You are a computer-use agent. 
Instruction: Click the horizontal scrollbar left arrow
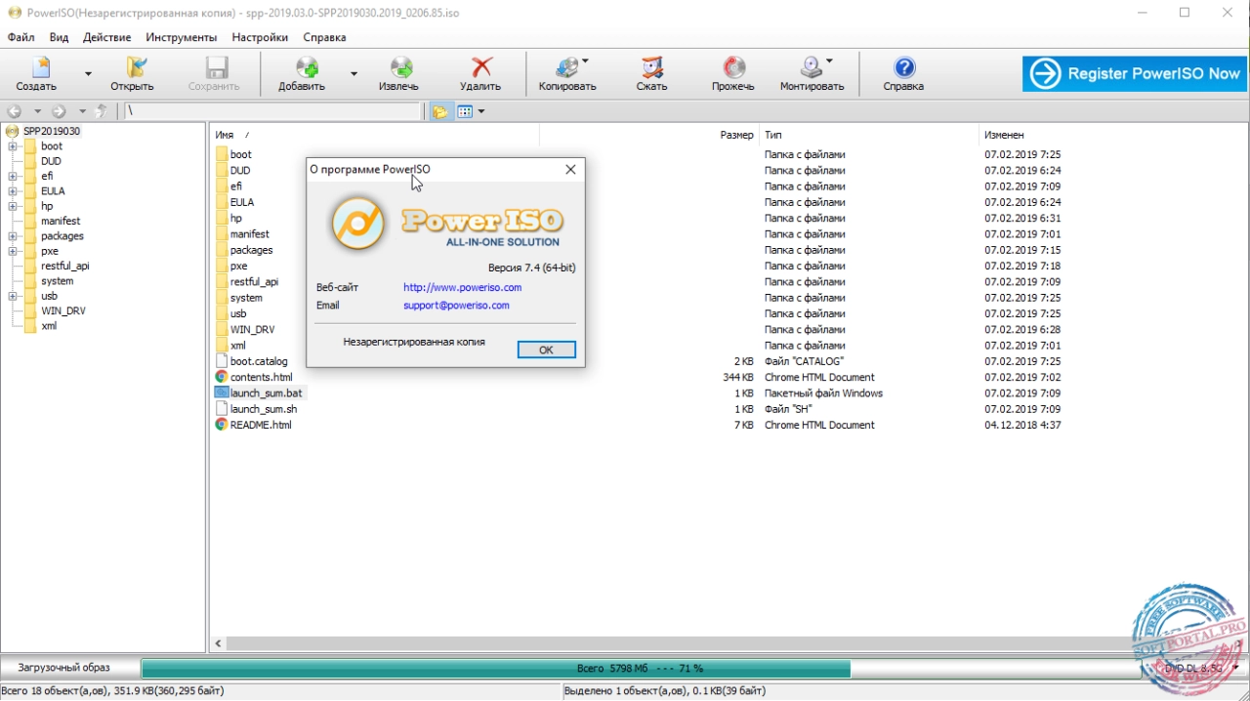219,643
